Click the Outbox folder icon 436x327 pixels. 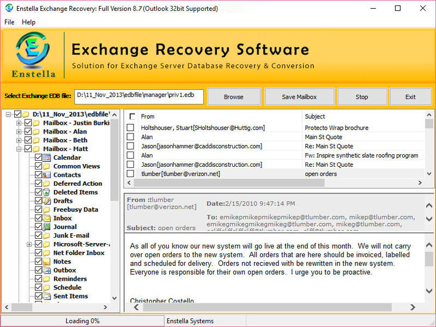tap(47, 270)
